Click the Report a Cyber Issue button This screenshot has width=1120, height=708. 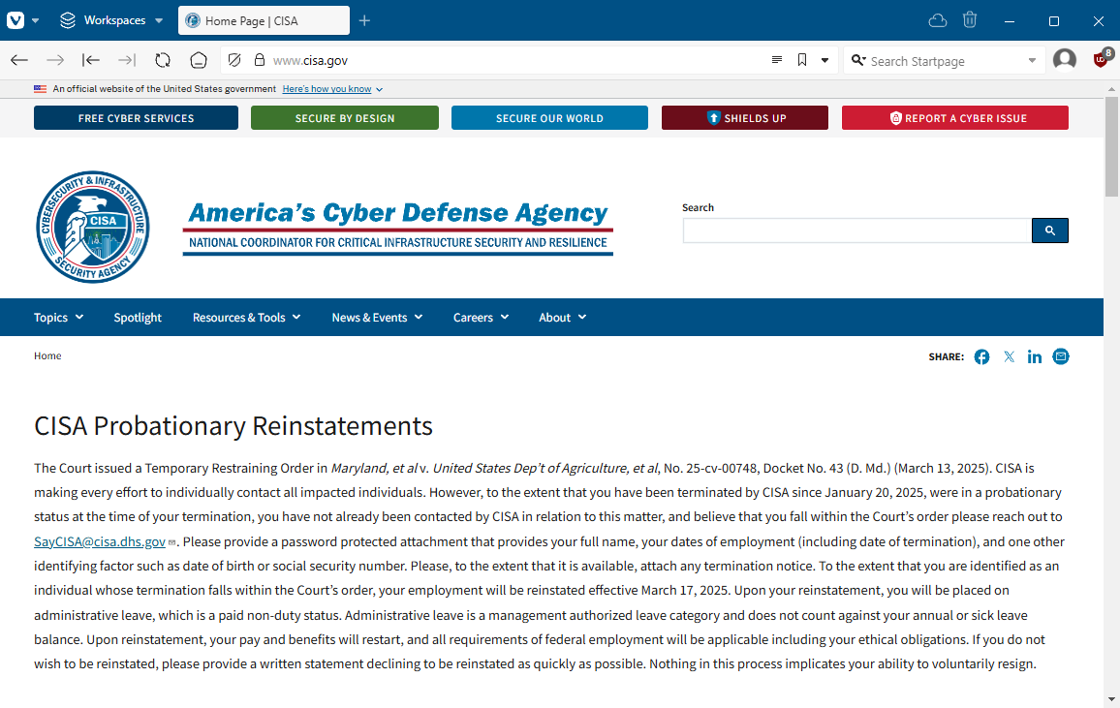tap(955, 118)
